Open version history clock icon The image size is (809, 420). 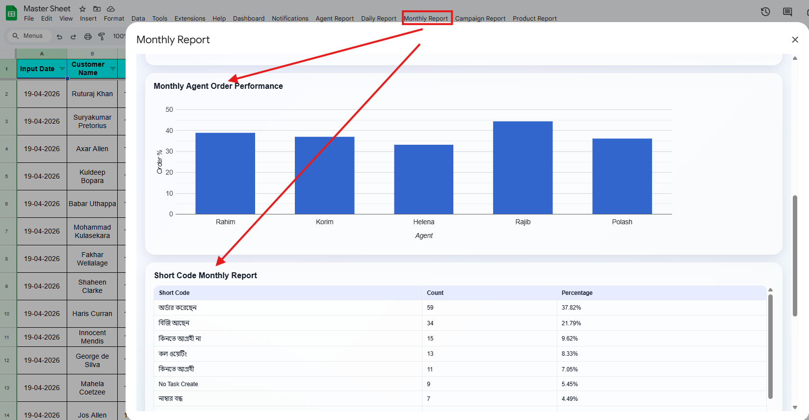pyautogui.click(x=765, y=12)
